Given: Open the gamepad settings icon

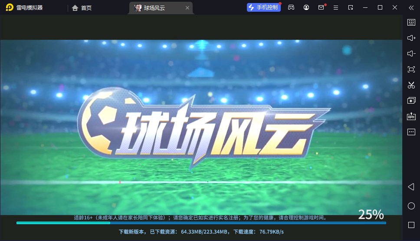Looking at the screenshot, I should click(x=291, y=7).
